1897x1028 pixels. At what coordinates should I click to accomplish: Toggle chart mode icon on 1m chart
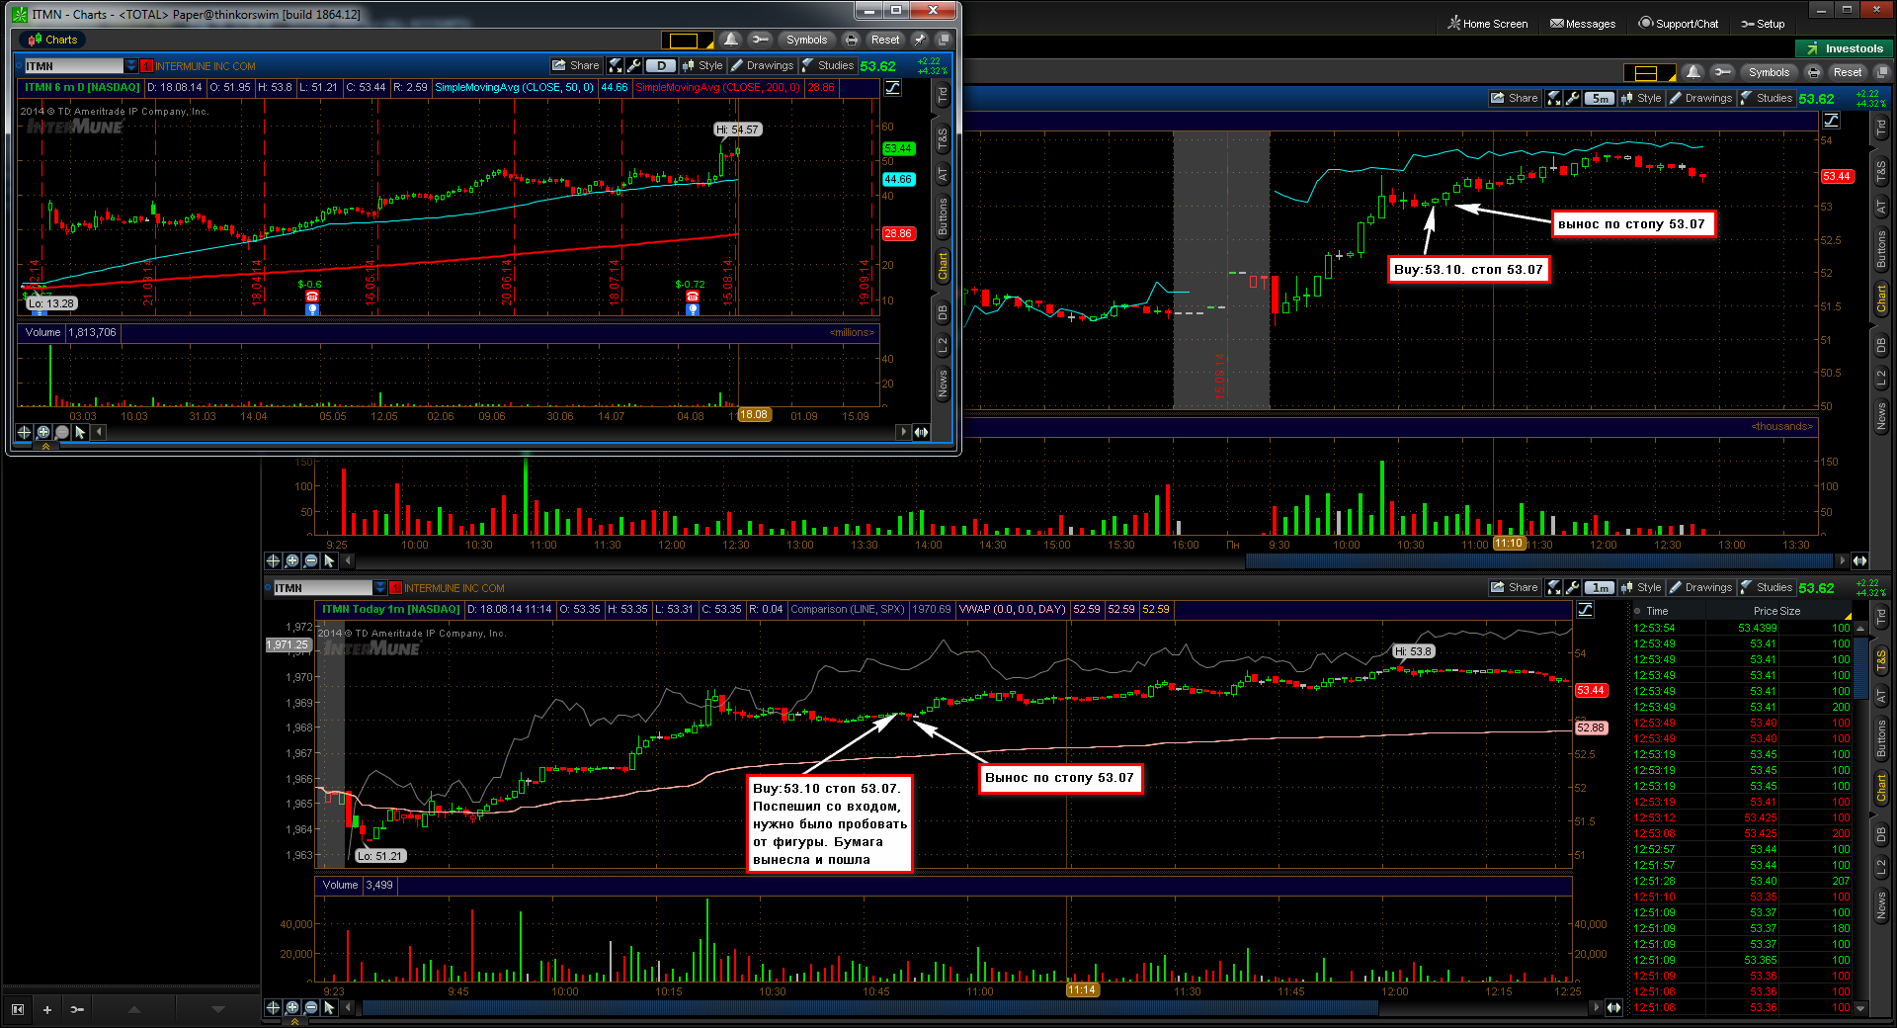tap(1585, 609)
